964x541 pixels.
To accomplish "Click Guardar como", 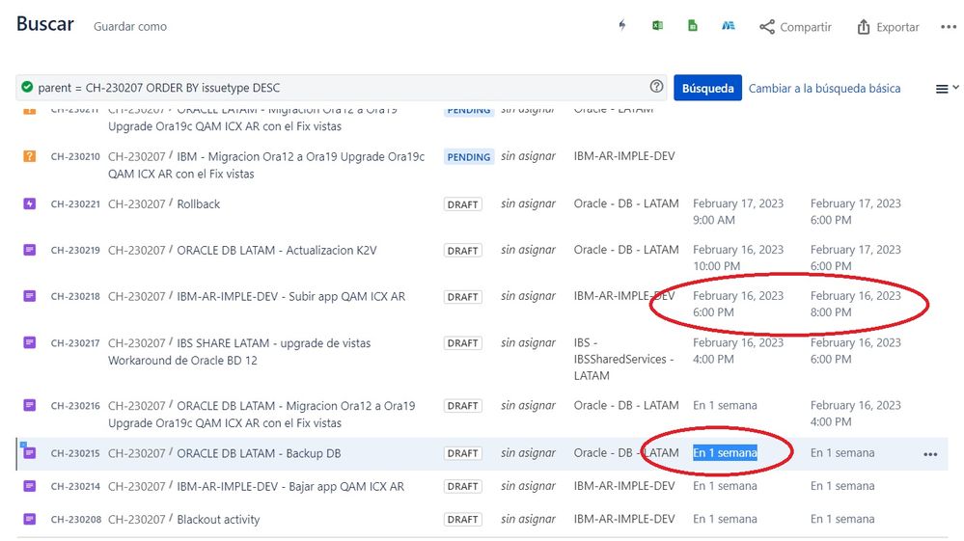I will coord(129,26).
